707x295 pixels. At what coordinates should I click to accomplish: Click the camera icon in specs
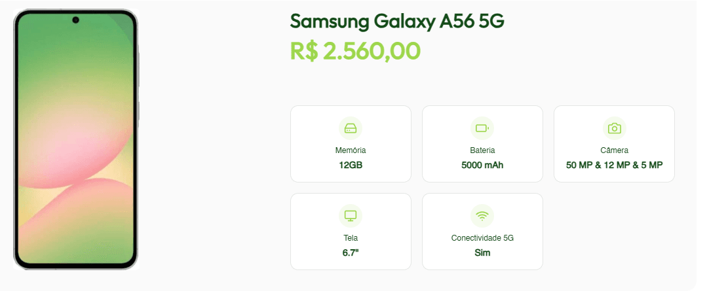coord(614,128)
